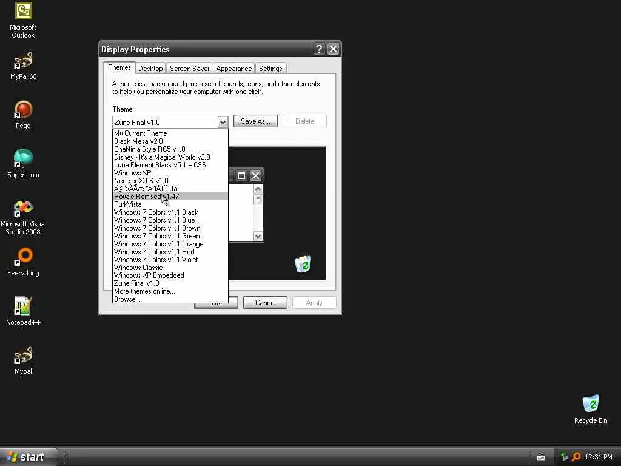Choose the Windows XP Embedded theme
Image resolution: width=621 pixels, height=466 pixels.
(170, 275)
